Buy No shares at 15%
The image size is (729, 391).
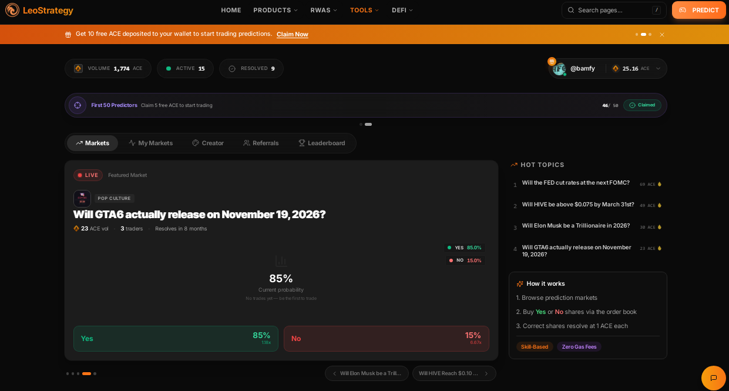tap(387, 339)
